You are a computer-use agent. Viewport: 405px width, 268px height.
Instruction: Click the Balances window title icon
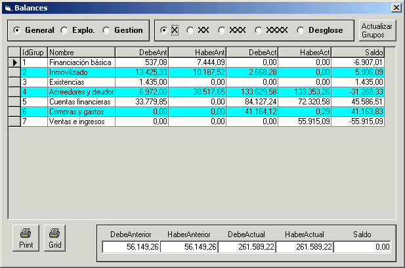pyautogui.click(x=8, y=7)
